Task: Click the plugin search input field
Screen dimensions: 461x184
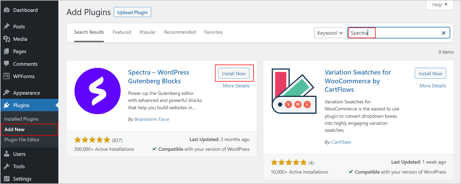Action: 404,33
